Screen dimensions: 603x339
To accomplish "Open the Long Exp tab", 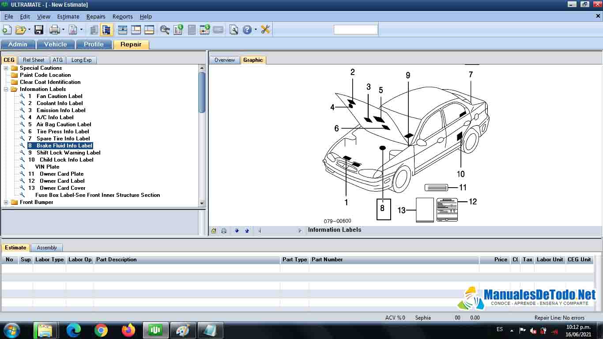I will pos(82,60).
